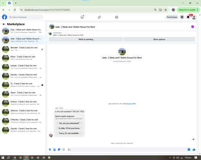Open the Ethan 3 beds conversation
The height and width of the screenshot is (160, 201).
pos(23,58)
